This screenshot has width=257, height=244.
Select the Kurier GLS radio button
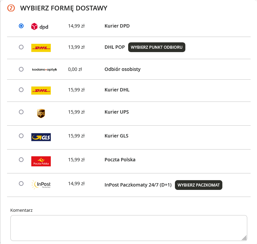(x=21, y=136)
